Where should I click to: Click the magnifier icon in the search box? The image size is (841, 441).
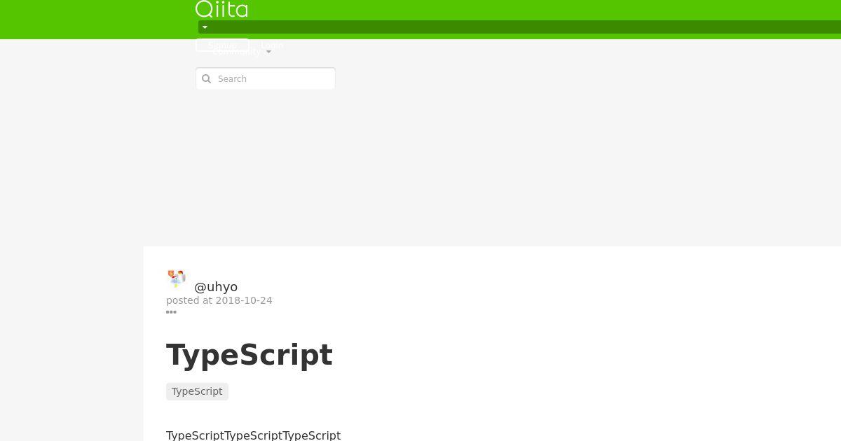[207, 79]
